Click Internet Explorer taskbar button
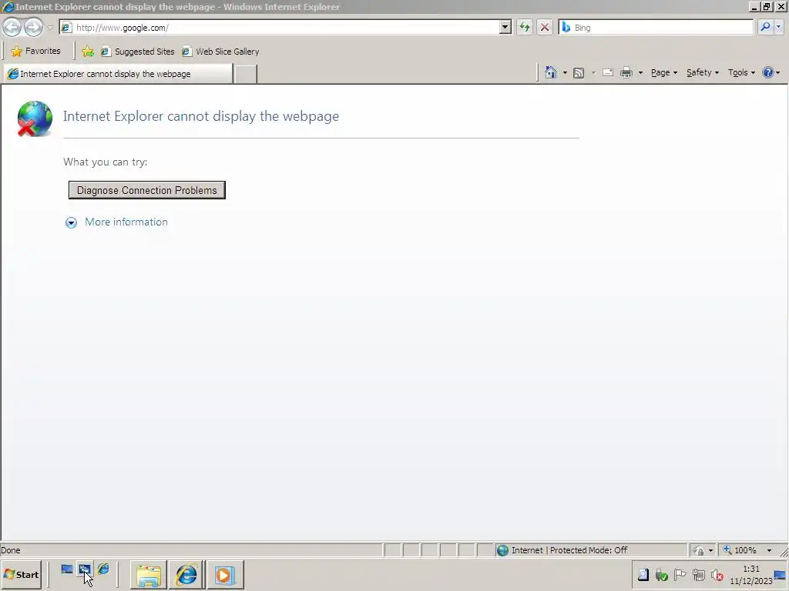The height and width of the screenshot is (591, 789). (186, 575)
